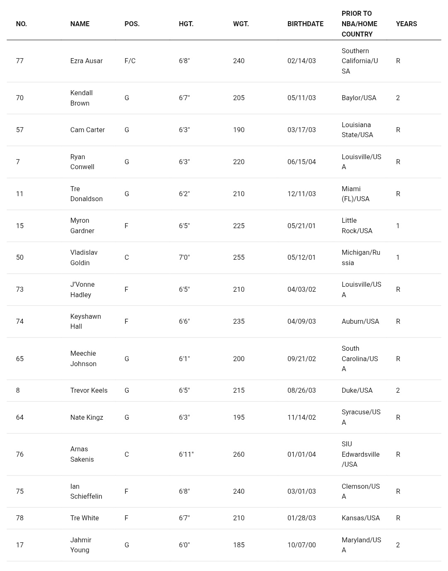Select the Ryan Conwell row name
This screenshot has height=571, width=448.
[x=82, y=162]
